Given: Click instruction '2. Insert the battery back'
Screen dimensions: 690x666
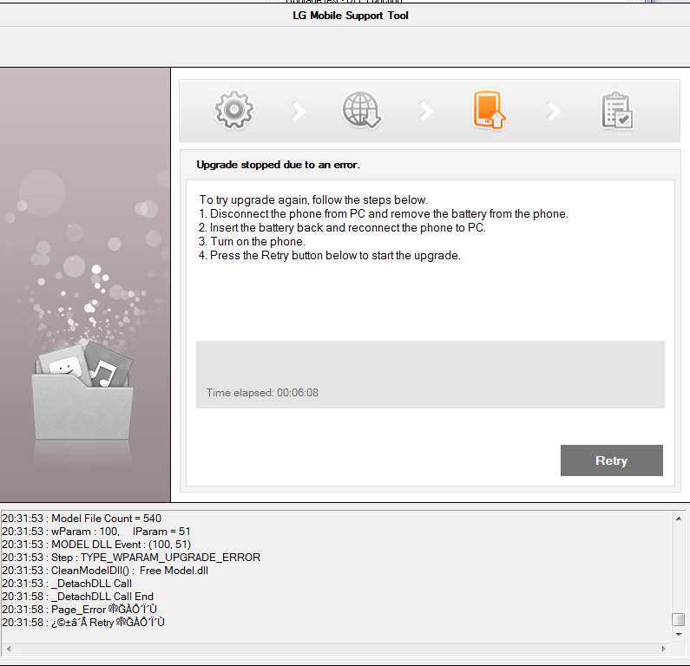Looking at the screenshot, I should coord(342,228).
